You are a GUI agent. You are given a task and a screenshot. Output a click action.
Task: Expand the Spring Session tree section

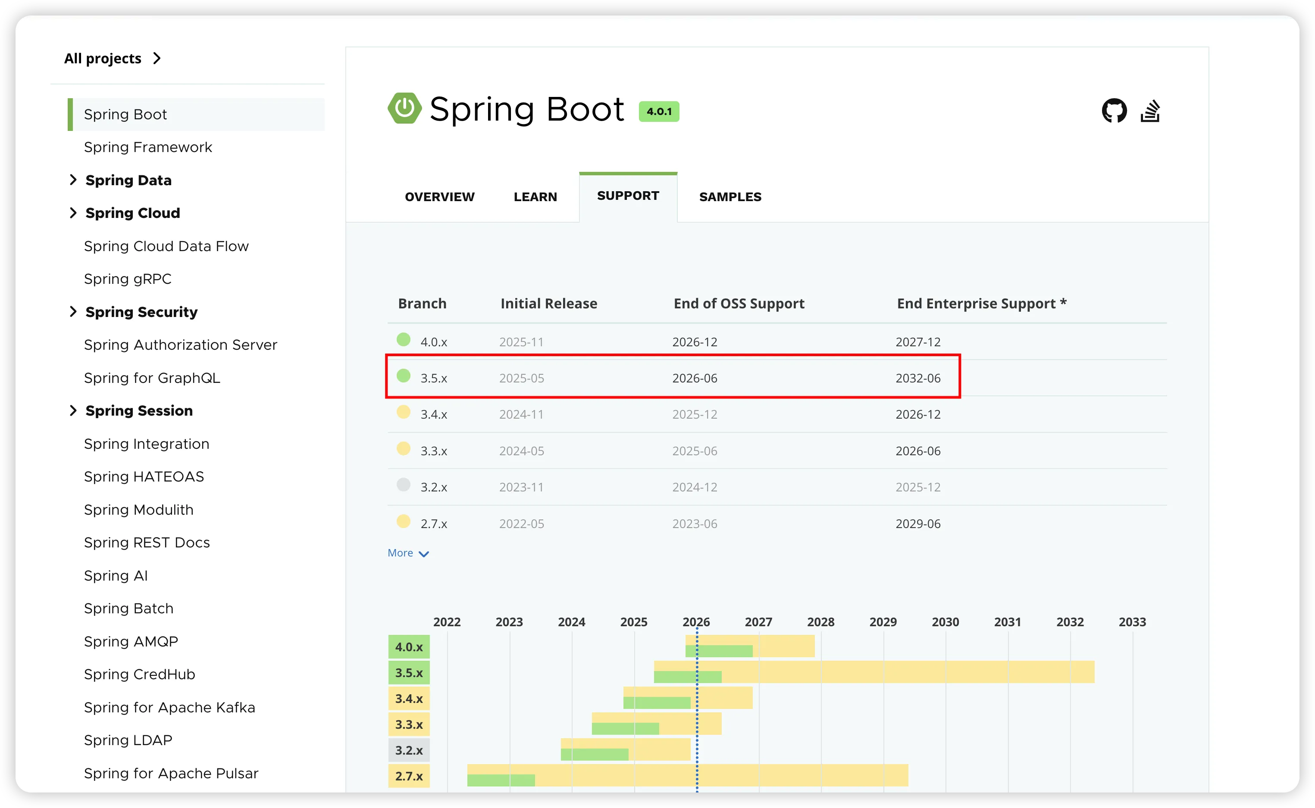73,410
